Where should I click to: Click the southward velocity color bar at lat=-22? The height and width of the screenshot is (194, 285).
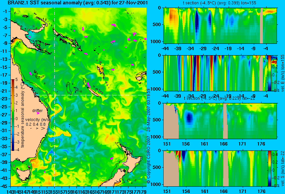tap(270, 169)
